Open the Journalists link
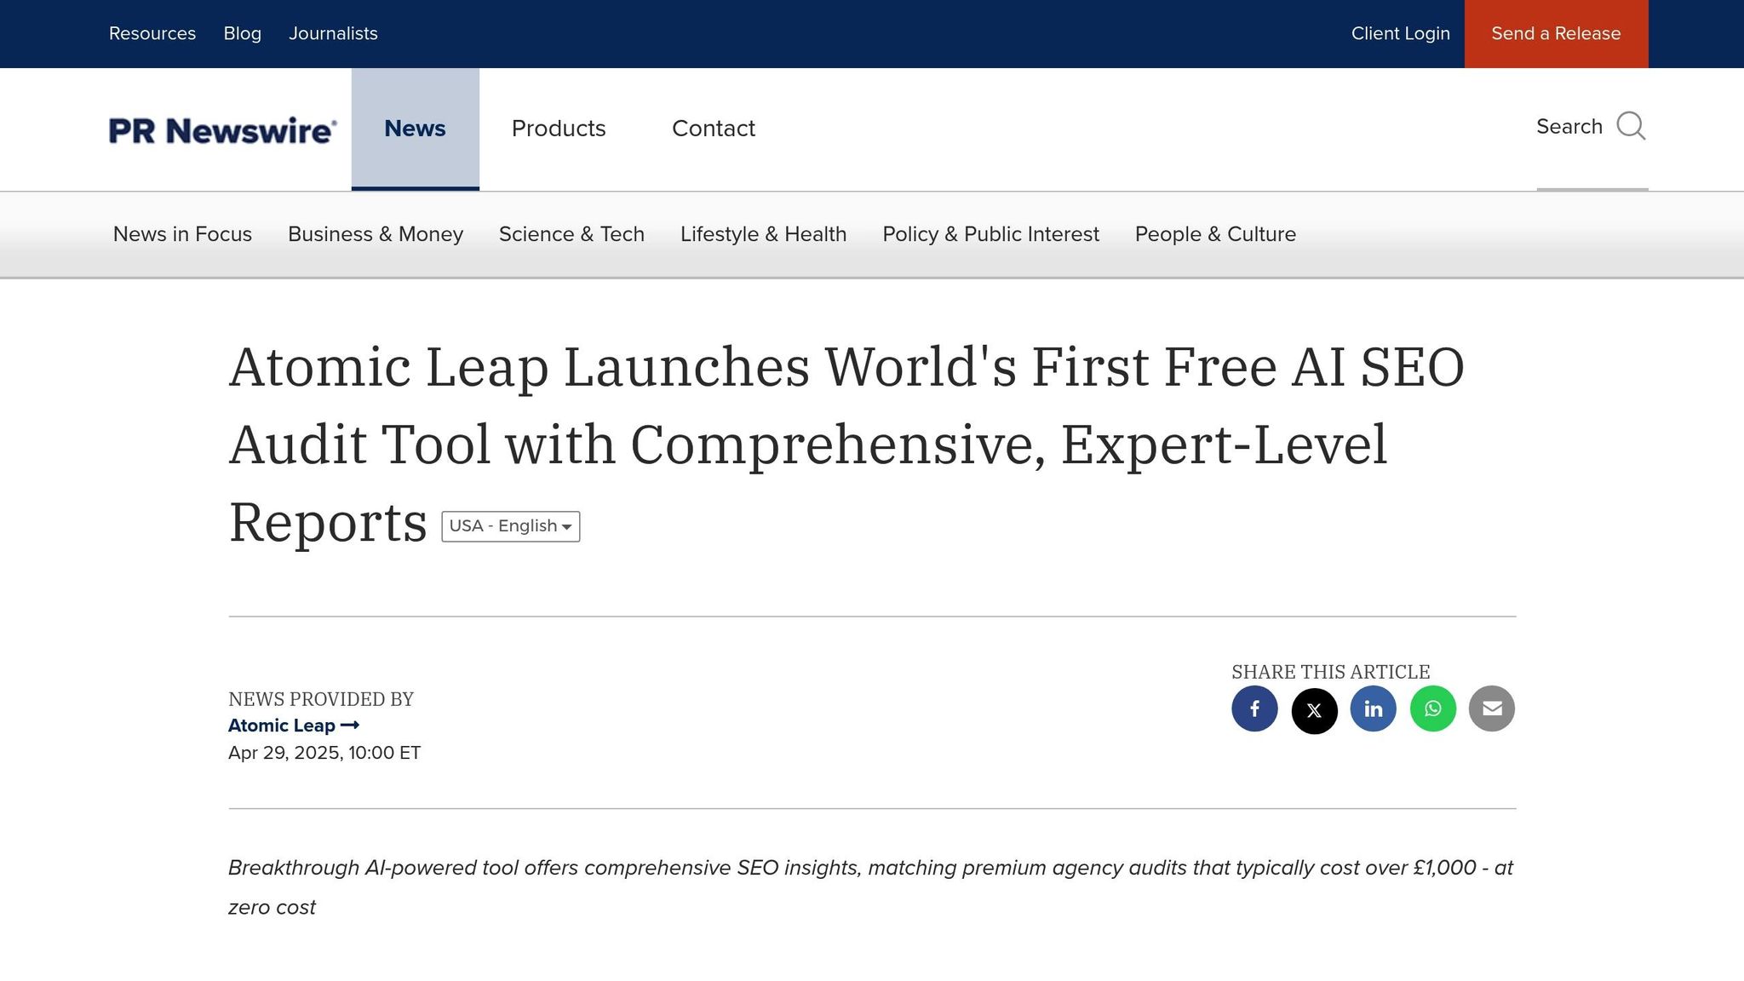This screenshot has height=981, width=1744. (x=333, y=33)
